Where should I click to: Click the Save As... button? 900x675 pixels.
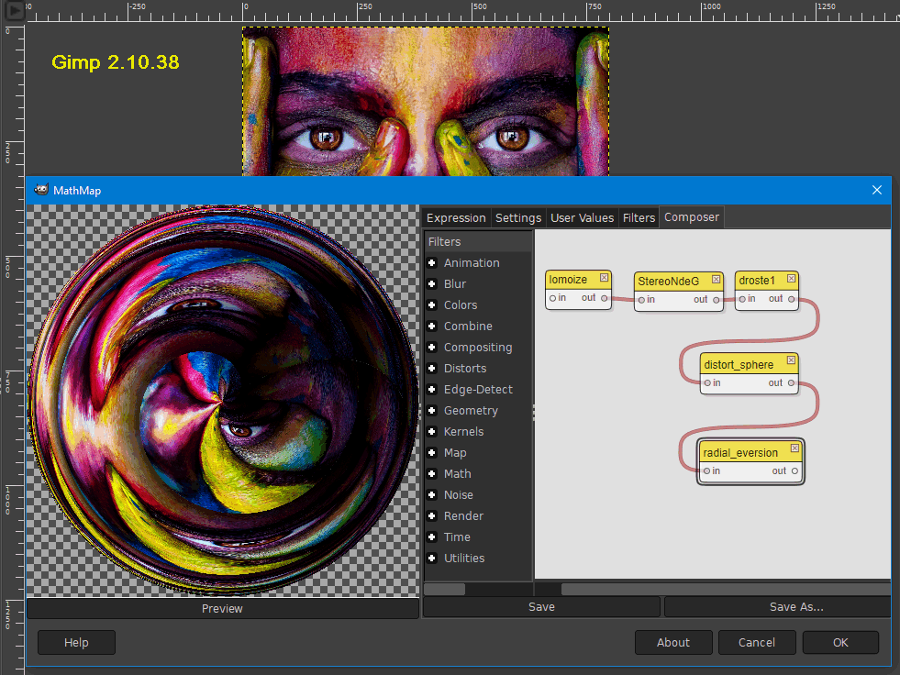click(x=795, y=607)
